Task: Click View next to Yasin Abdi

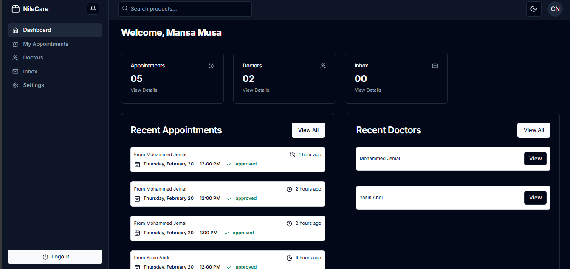Action: [x=535, y=197]
